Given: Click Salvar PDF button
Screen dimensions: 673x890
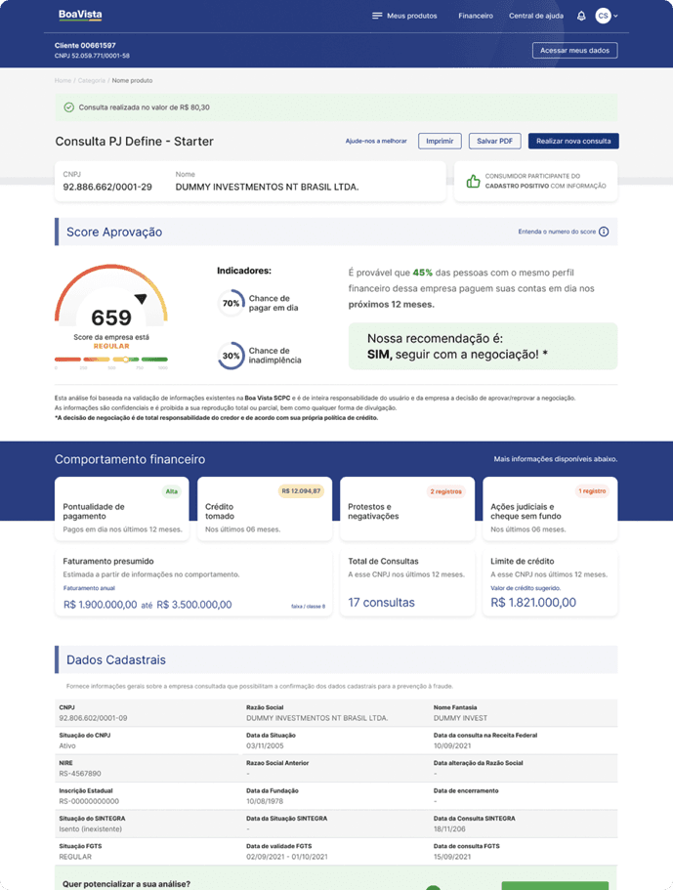Looking at the screenshot, I should (x=495, y=141).
